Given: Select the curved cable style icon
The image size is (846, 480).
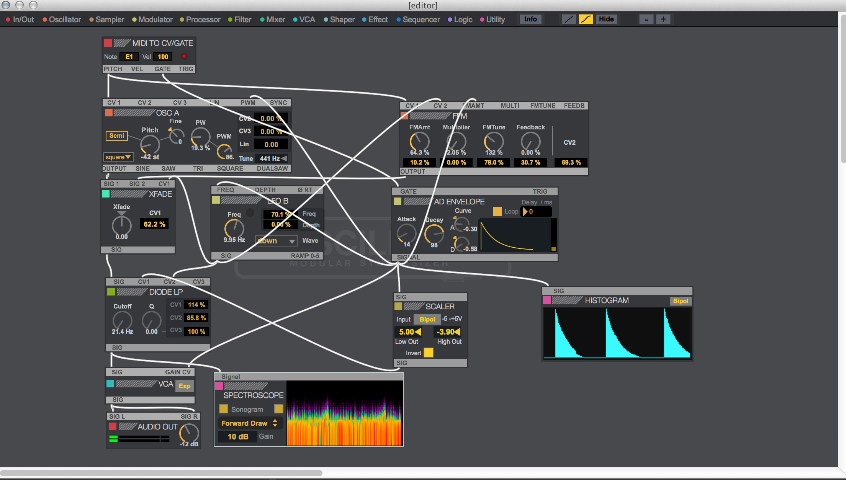Looking at the screenshot, I should [x=586, y=19].
